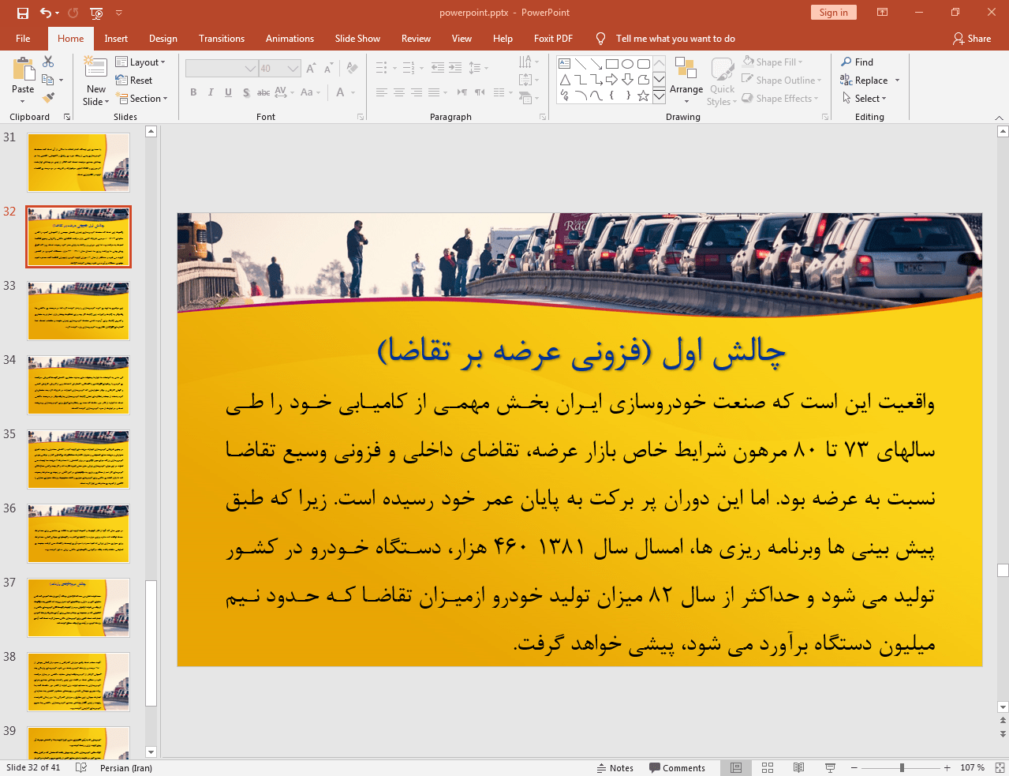Start presentation from beginning using the toolbar icon
The image size is (1009, 776).
point(96,13)
